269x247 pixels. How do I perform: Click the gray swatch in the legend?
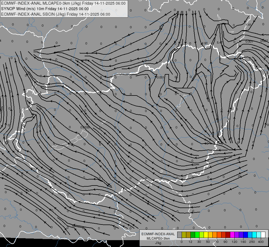pos(179,235)
